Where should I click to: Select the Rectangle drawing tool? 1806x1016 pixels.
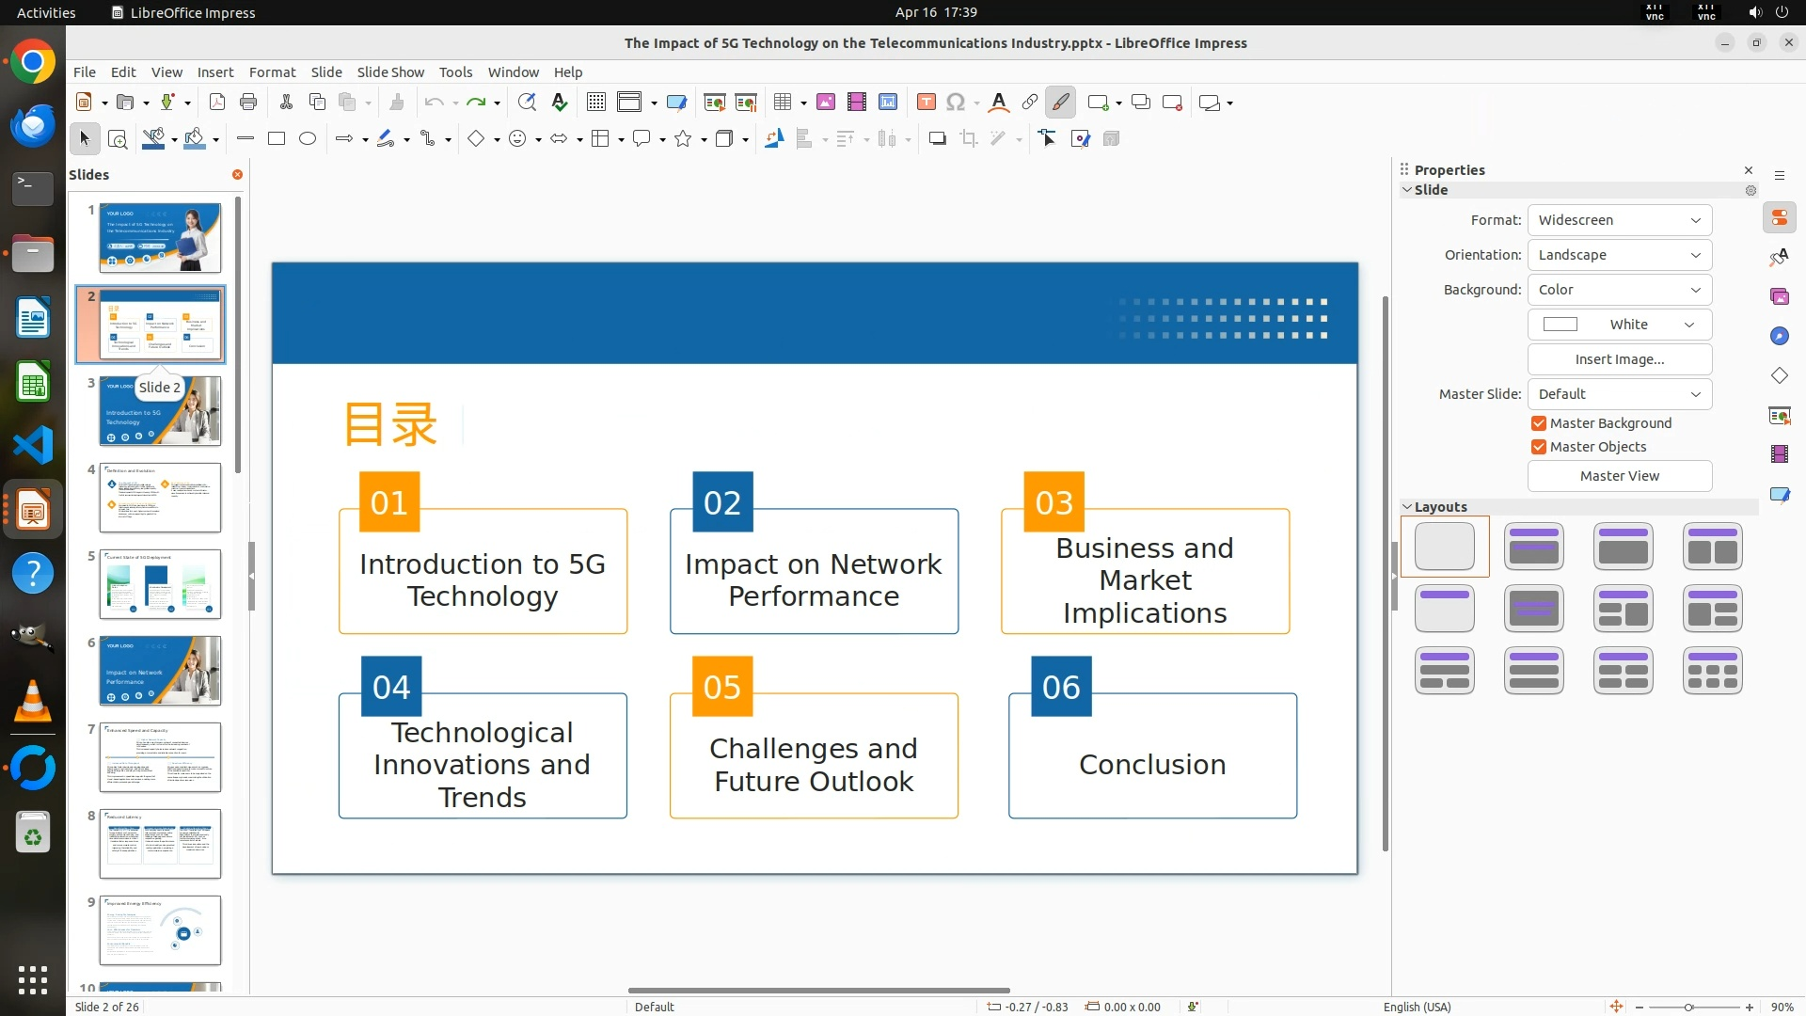point(277,139)
